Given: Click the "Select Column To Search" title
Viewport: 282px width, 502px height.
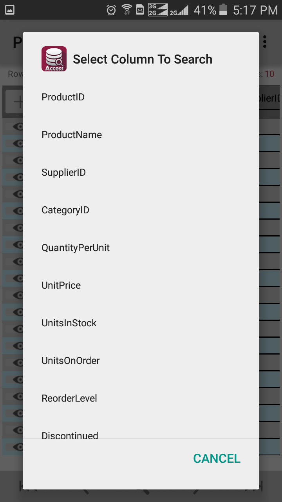Looking at the screenshot, I should pyautogui.click(x=143, y=59).
